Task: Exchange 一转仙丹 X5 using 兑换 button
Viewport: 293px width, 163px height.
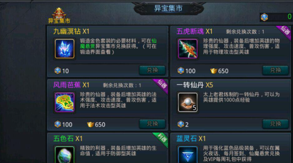Action: pos(275,124)
